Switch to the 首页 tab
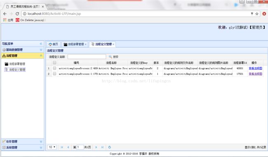The image size is (268, 157). click(x=53, y=44)
